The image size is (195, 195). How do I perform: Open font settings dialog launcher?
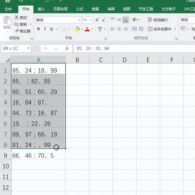pos(106,39)
